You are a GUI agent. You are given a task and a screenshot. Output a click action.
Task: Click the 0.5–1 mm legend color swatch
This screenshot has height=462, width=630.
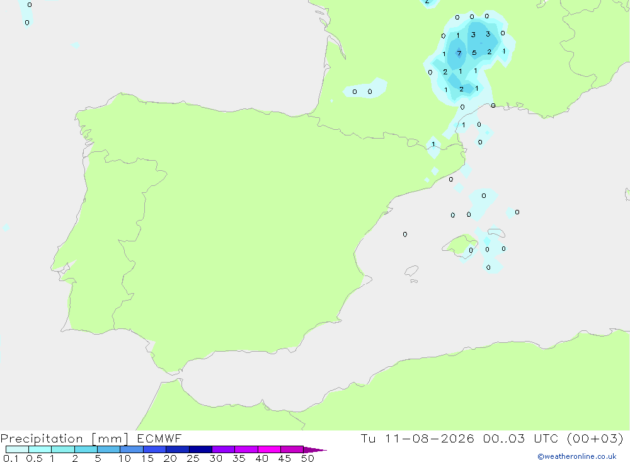pyautogui.click(x=40, y=449)
